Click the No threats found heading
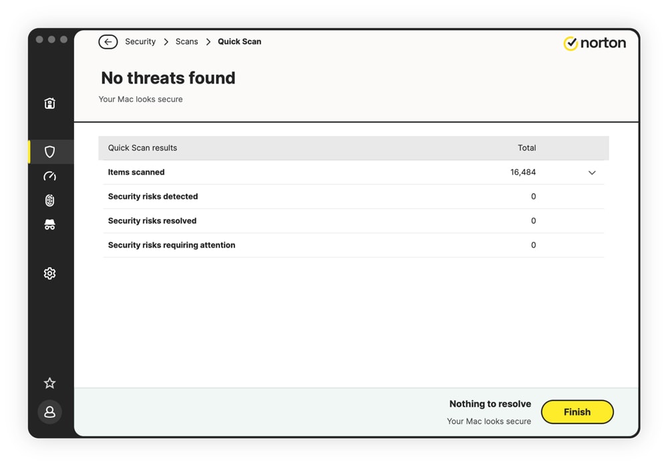Image resolution: width=668 pixels, height=466 pixels. click(168, 78)
